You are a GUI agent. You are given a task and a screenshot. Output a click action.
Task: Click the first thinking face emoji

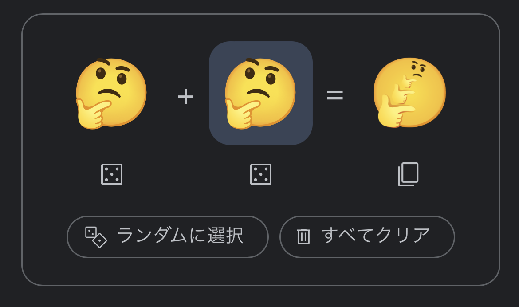click(x=111, y=93)
